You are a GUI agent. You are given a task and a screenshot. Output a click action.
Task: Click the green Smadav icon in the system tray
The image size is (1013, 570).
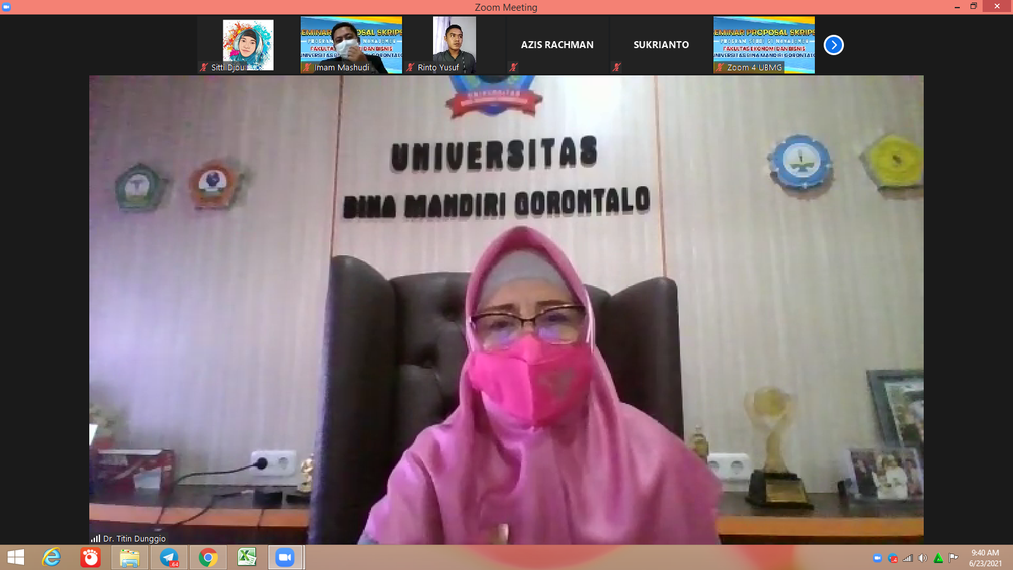(x=938, y=558)
